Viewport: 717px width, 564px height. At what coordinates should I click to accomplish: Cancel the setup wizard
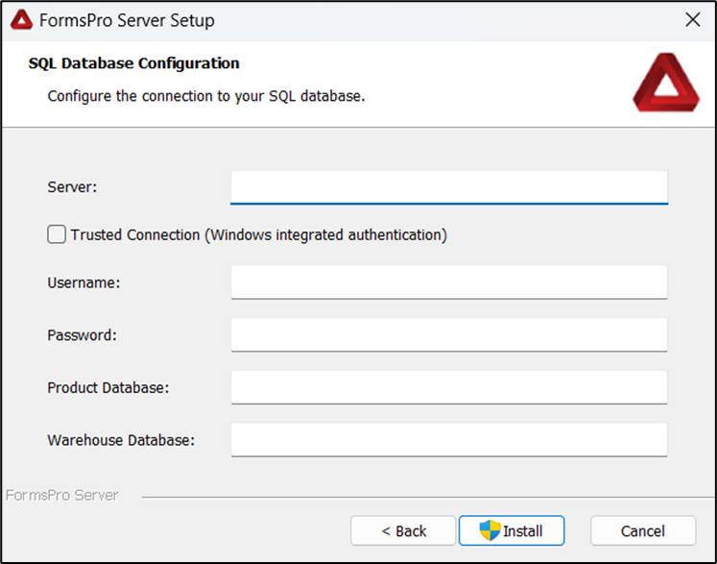[x=642, y=530]
